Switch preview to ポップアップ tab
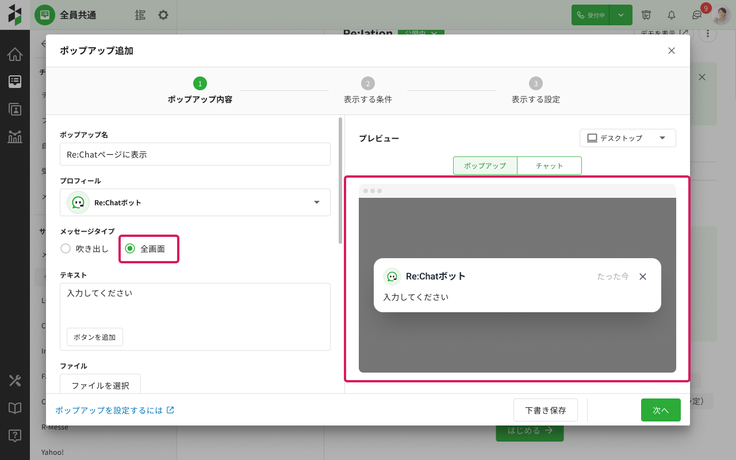 485,166
